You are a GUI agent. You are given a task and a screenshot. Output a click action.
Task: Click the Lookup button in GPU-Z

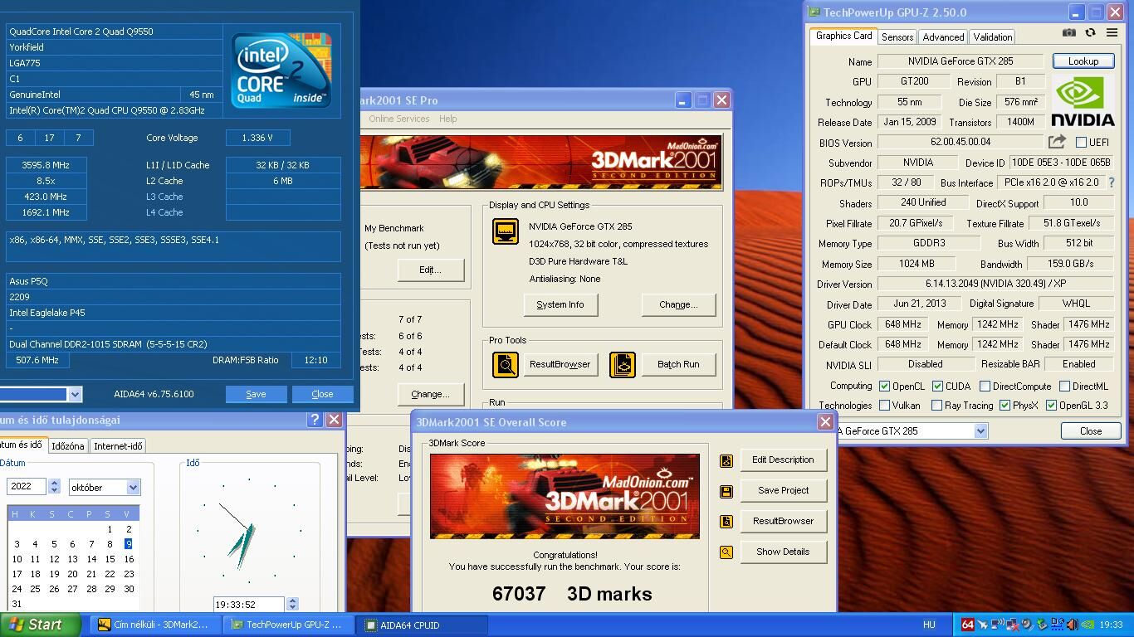(x=1083, y=61)
